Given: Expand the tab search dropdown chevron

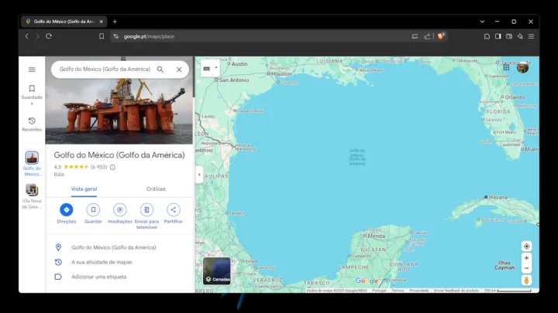Looking at the screenshot, I should click(x=482, y=22).
